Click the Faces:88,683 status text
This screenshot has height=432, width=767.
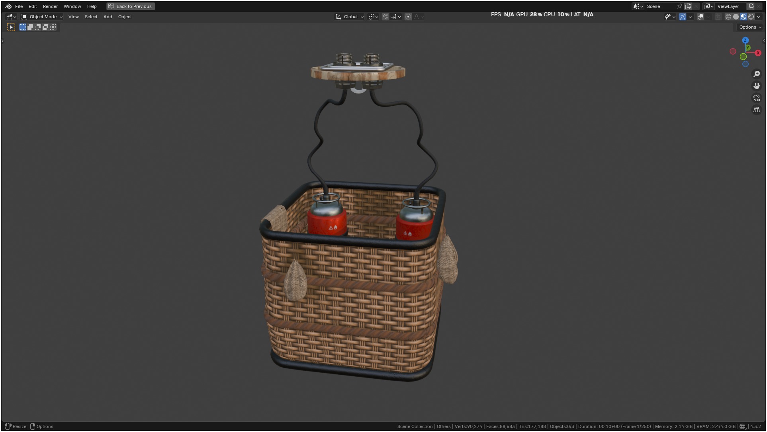click(x=500, y=426)
